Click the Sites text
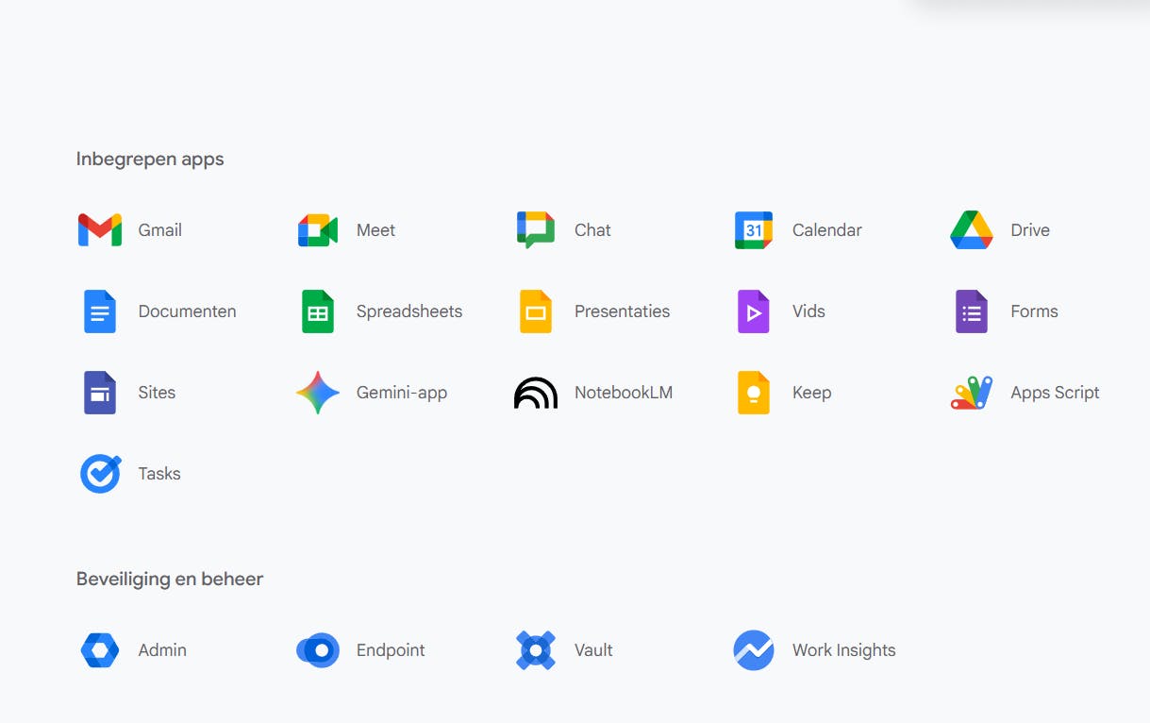 coord(157,393)
